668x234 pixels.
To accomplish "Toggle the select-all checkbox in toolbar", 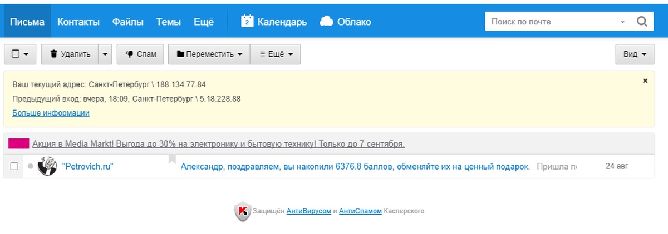I will 16,54.
